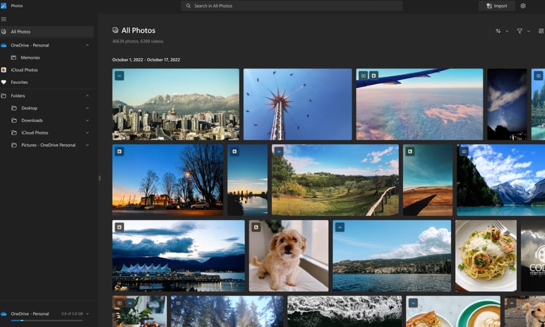Click the Favorites heart icon
Image resolution: width=545 pixels, height=327 pixels.
tap(4, 82)
